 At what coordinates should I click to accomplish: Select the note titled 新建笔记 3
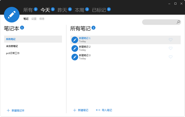pyautogui.click(x=125, y=57)
